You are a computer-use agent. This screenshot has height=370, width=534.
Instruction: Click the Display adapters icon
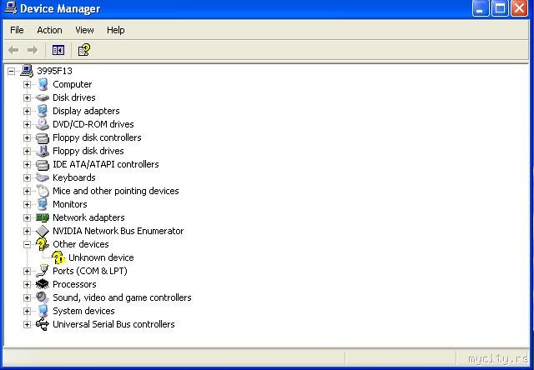(43, 111)
